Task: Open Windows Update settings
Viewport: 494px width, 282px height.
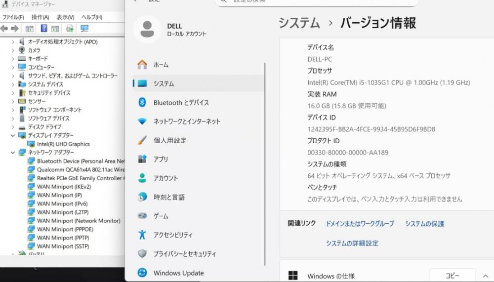Action: coord(199,273)
